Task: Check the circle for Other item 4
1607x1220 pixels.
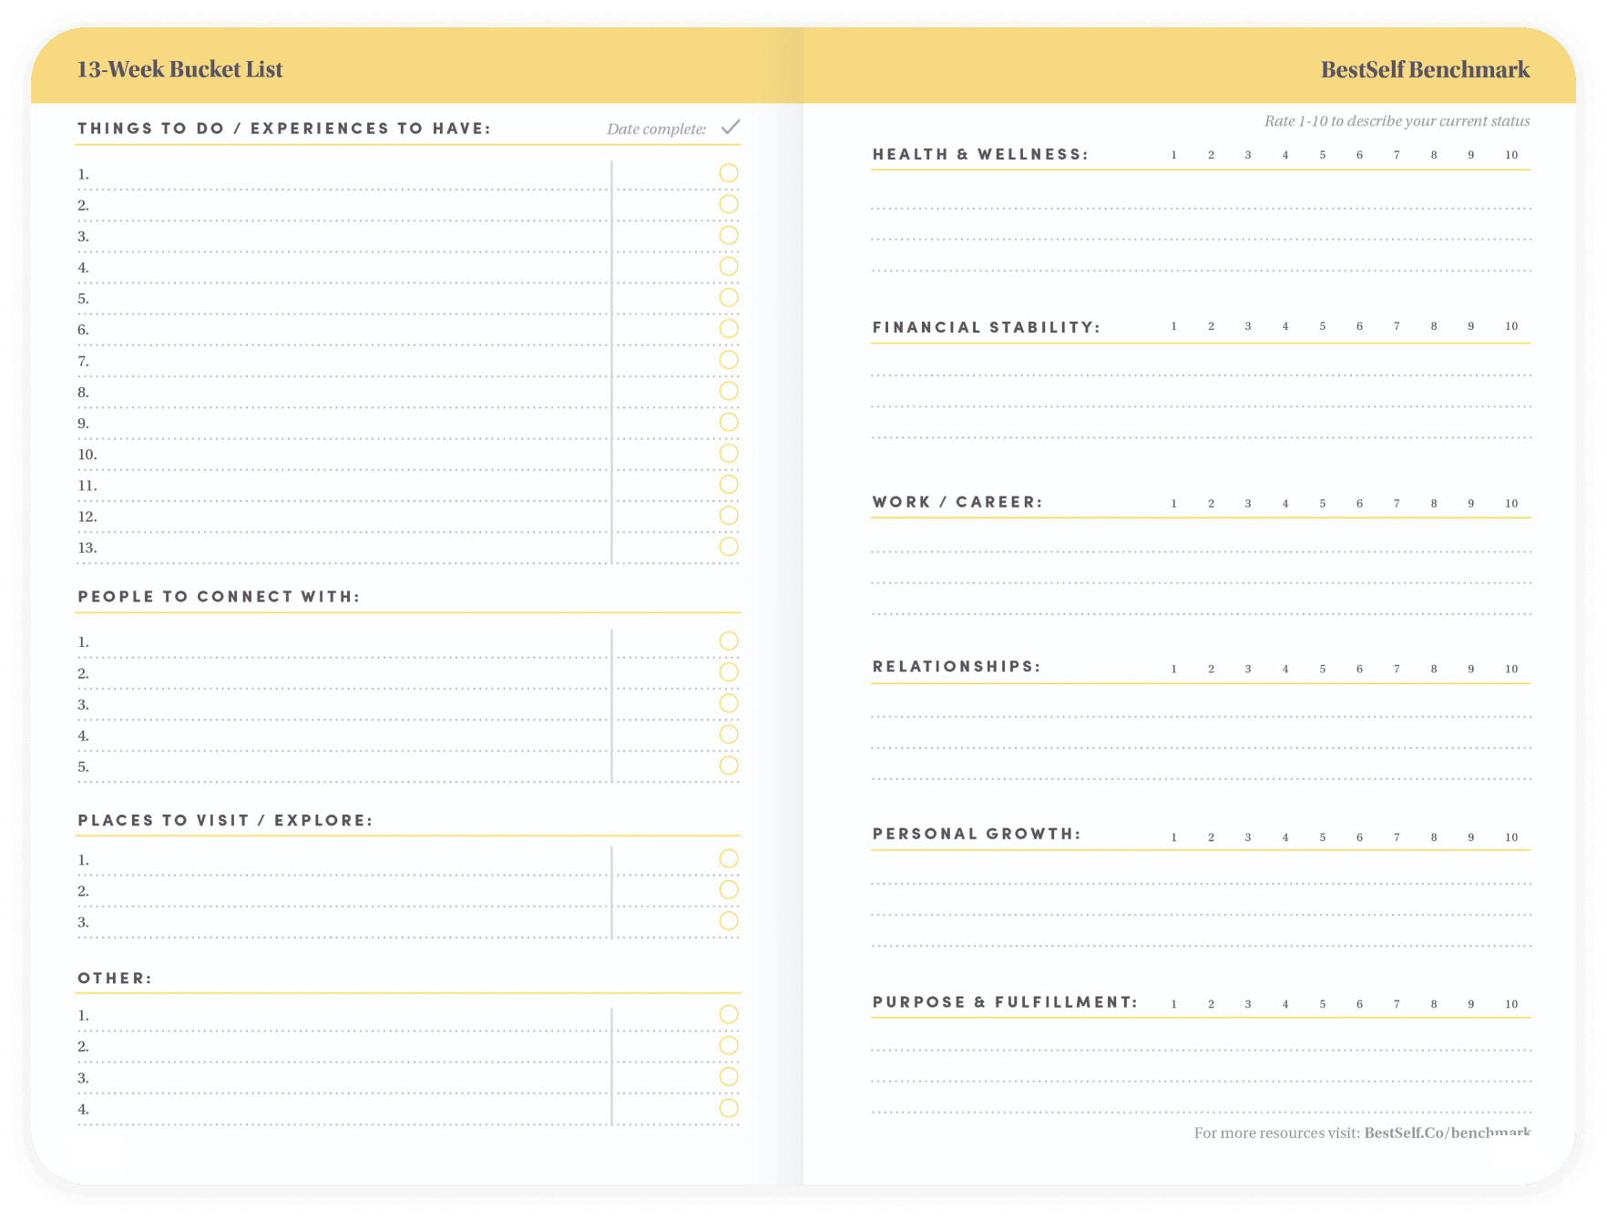Action: point(729,1108)
